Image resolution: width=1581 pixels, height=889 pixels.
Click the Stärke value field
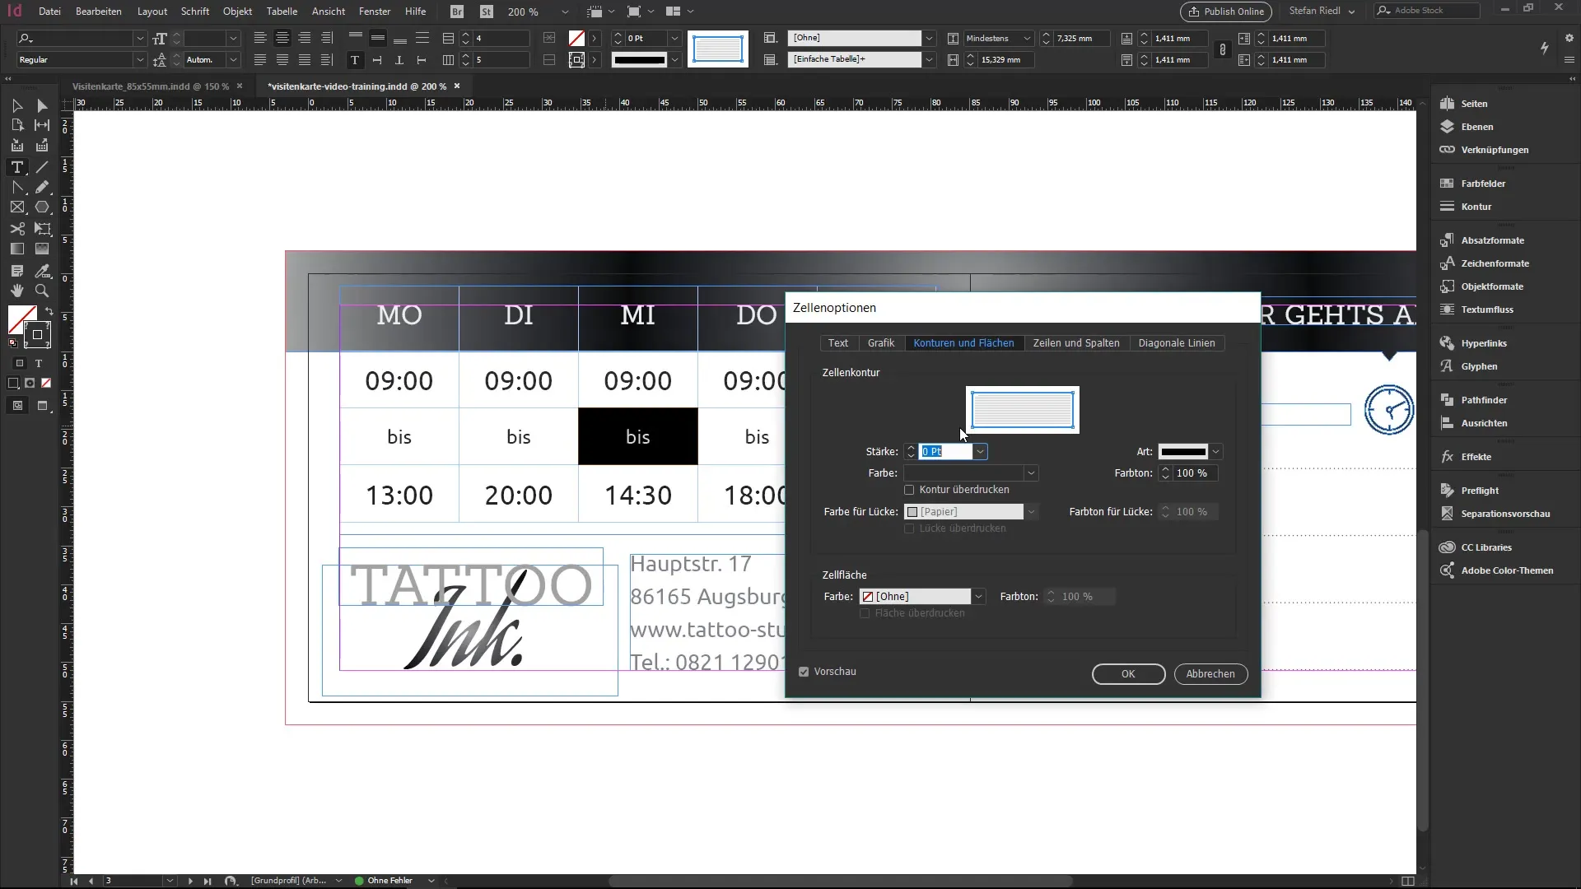pos(945,452)
